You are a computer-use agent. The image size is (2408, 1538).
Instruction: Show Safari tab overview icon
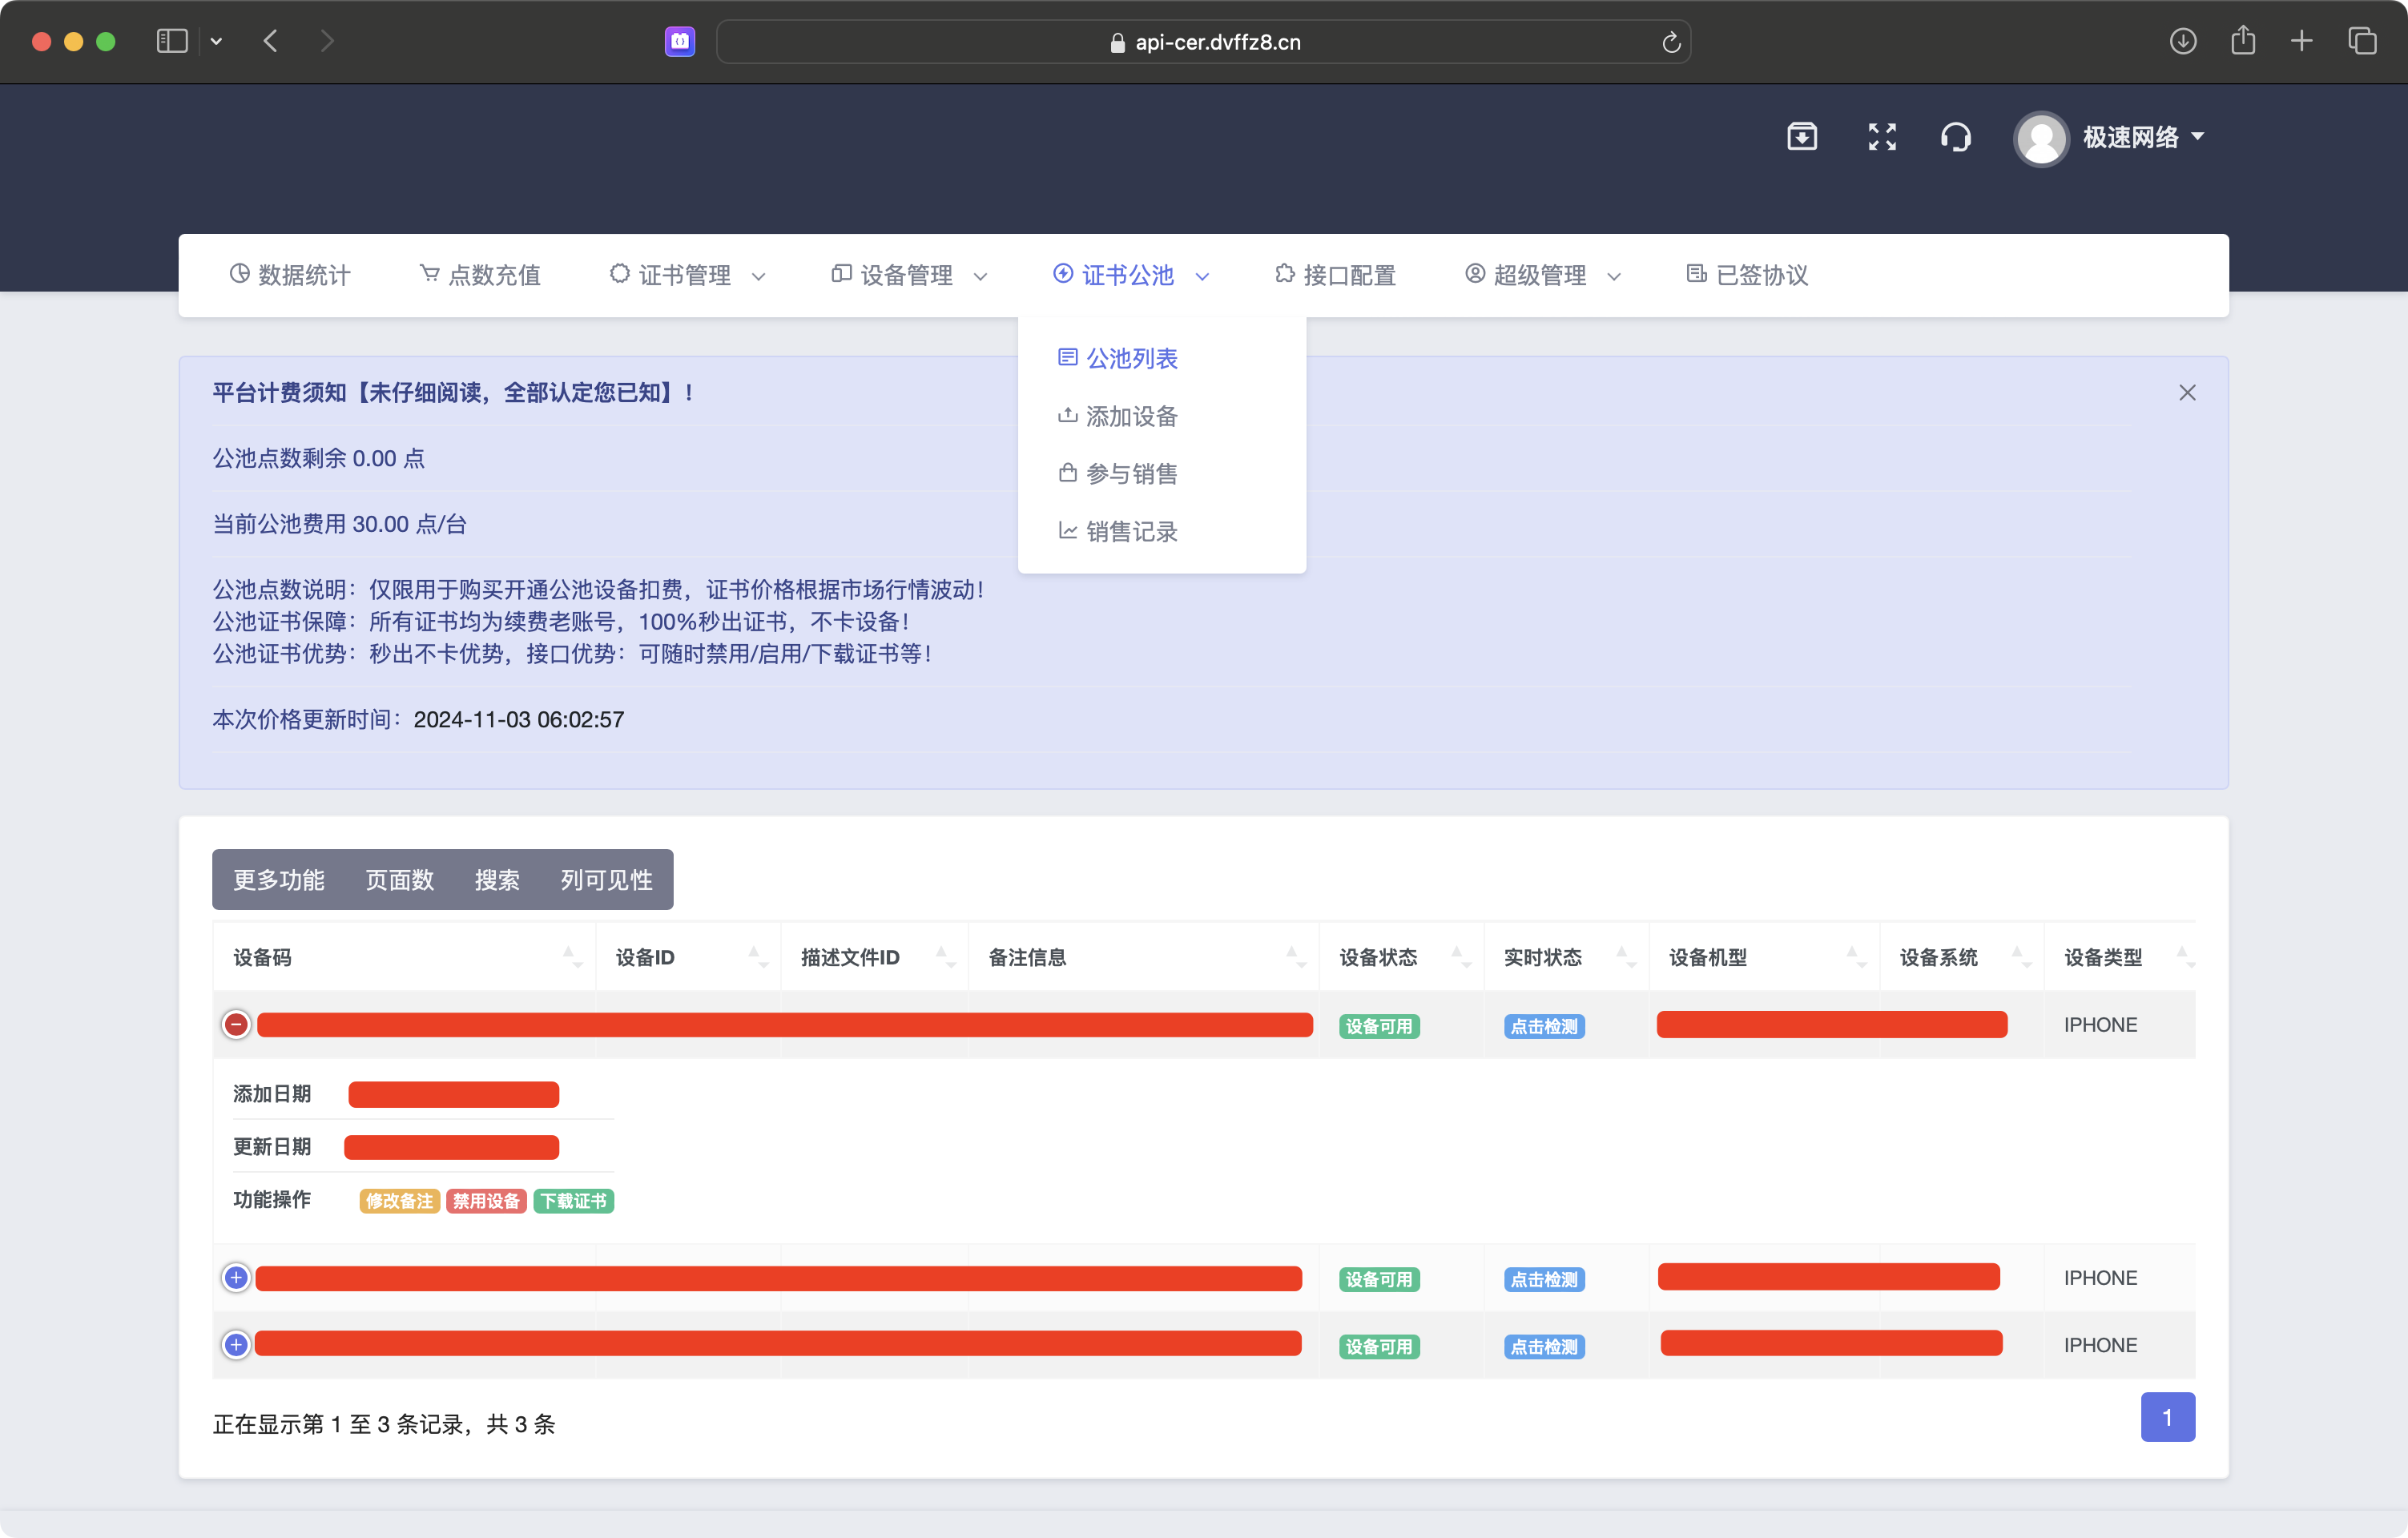click(x=2362, y=41)
